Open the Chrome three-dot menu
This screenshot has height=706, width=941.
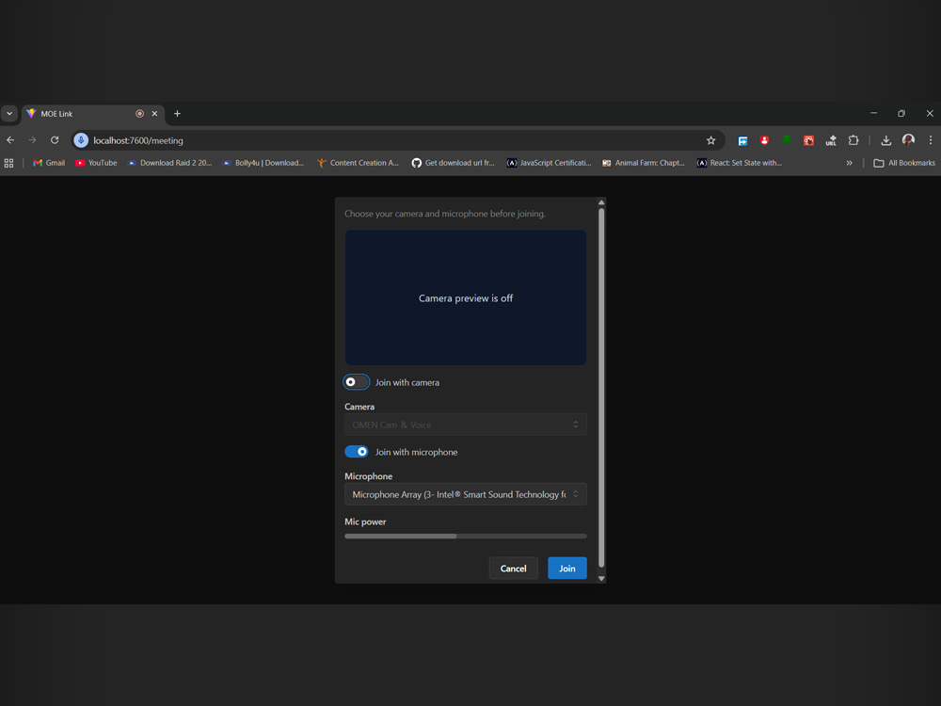(x=931, y=140)
